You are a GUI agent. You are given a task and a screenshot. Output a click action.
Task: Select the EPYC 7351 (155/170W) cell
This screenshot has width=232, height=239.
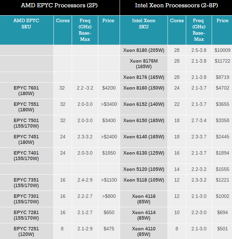(26, 183)
